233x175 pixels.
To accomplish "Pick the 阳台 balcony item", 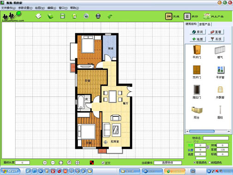I will (197, 110).
